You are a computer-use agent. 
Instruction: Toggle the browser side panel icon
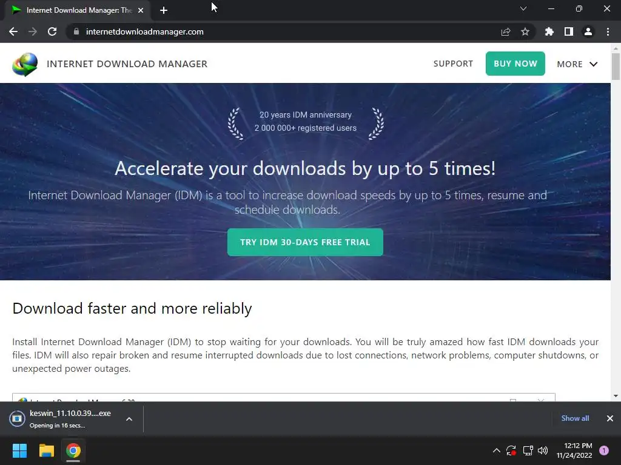tap(569, 31)
